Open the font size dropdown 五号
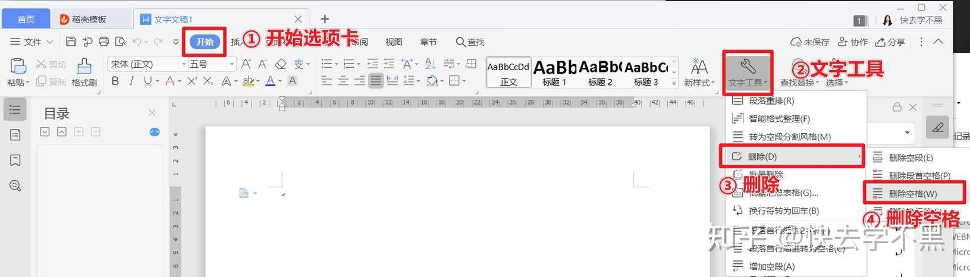 (233, 64)
